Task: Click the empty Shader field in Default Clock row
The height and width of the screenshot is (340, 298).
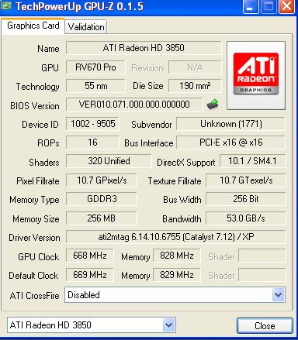Action: (262, 275)
